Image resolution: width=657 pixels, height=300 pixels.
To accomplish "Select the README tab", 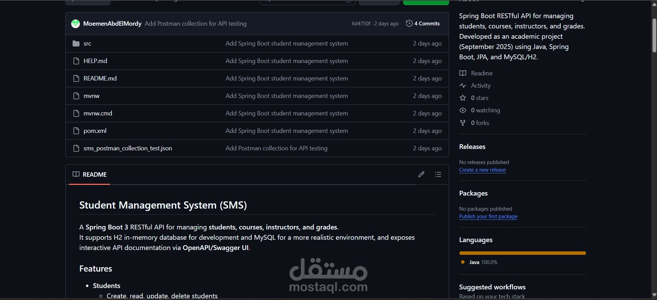I will 90,174.
